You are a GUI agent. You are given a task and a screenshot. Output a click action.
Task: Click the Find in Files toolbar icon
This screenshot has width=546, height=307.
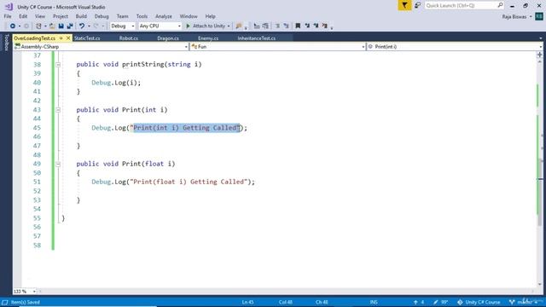239,26
